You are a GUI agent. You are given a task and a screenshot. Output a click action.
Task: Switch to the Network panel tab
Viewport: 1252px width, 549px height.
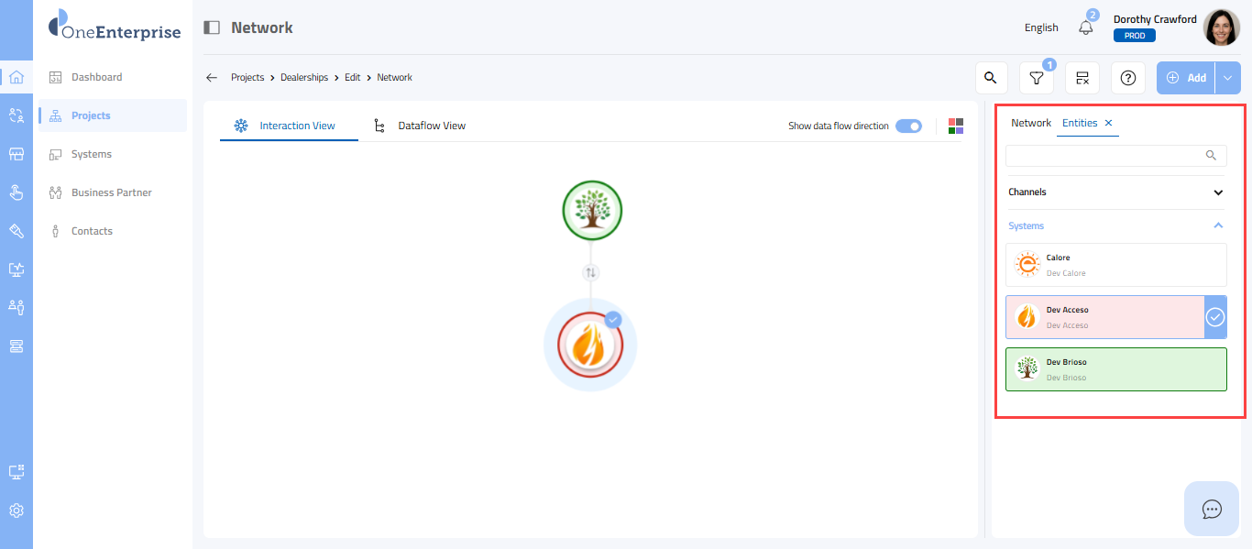[1031, 123]
